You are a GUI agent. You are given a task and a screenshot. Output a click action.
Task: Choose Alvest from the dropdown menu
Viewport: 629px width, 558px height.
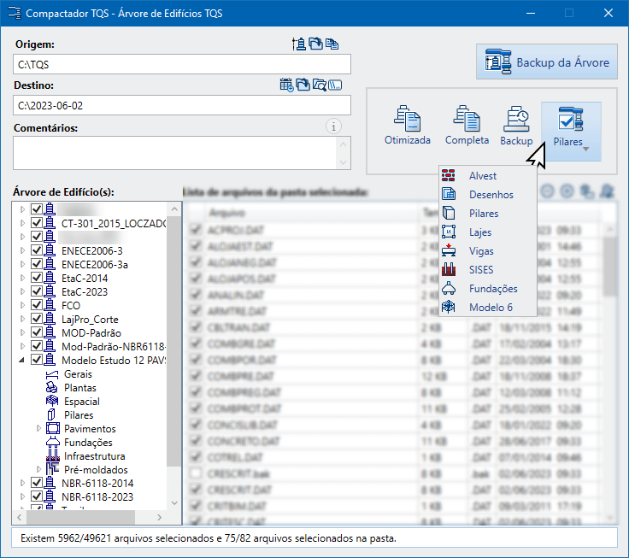point(482,176)
